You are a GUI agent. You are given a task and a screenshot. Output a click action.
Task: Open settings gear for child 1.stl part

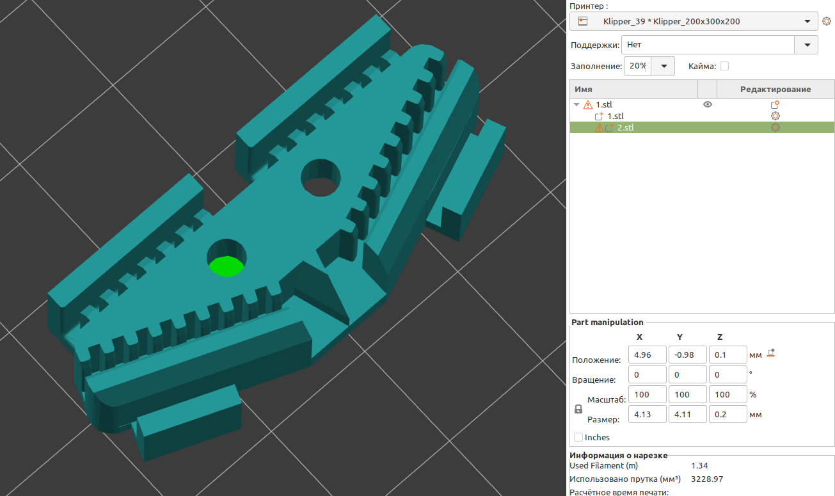pyautogui.click(x=775, y=116)
